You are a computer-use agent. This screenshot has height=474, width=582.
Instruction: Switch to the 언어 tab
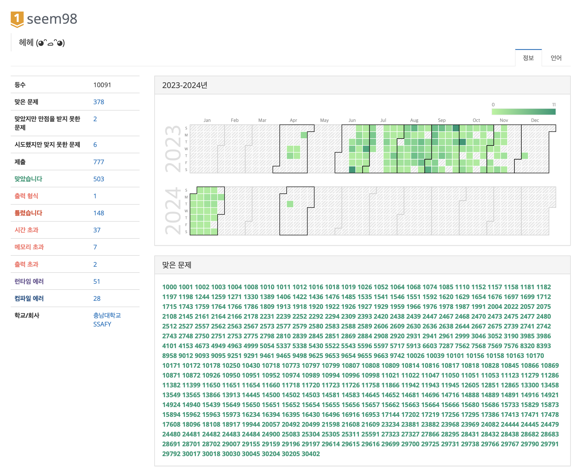556,58
